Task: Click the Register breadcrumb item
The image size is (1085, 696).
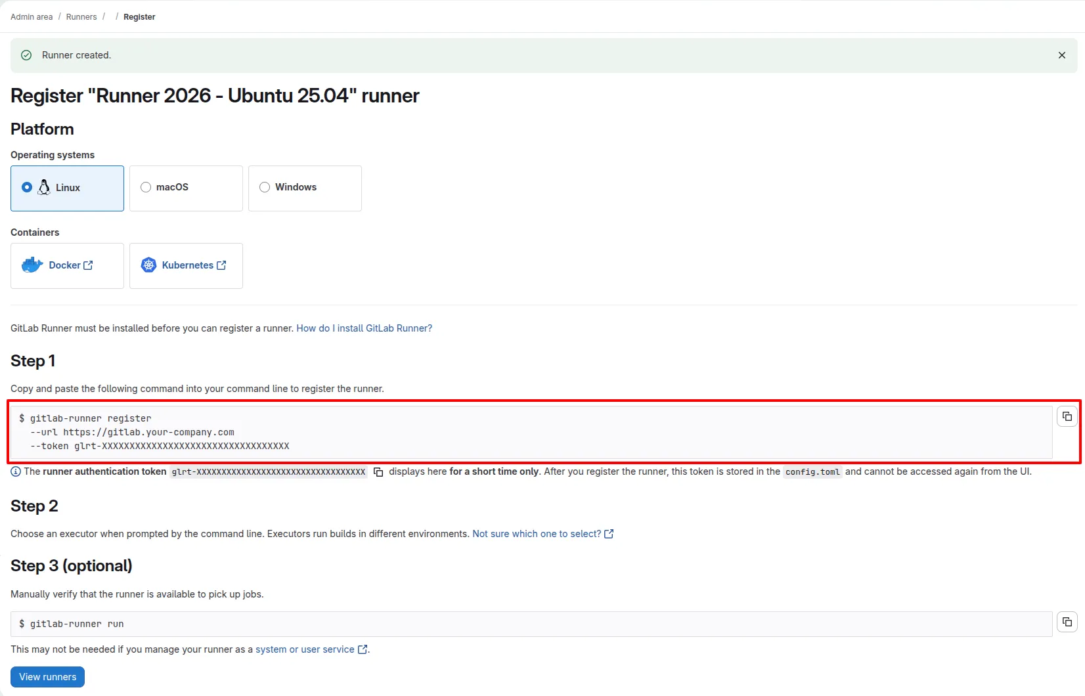Action: pyautogui.click(x=139, y=17)
